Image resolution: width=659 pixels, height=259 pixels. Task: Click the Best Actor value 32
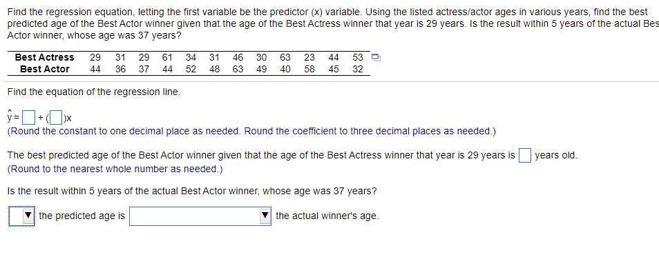358,69
